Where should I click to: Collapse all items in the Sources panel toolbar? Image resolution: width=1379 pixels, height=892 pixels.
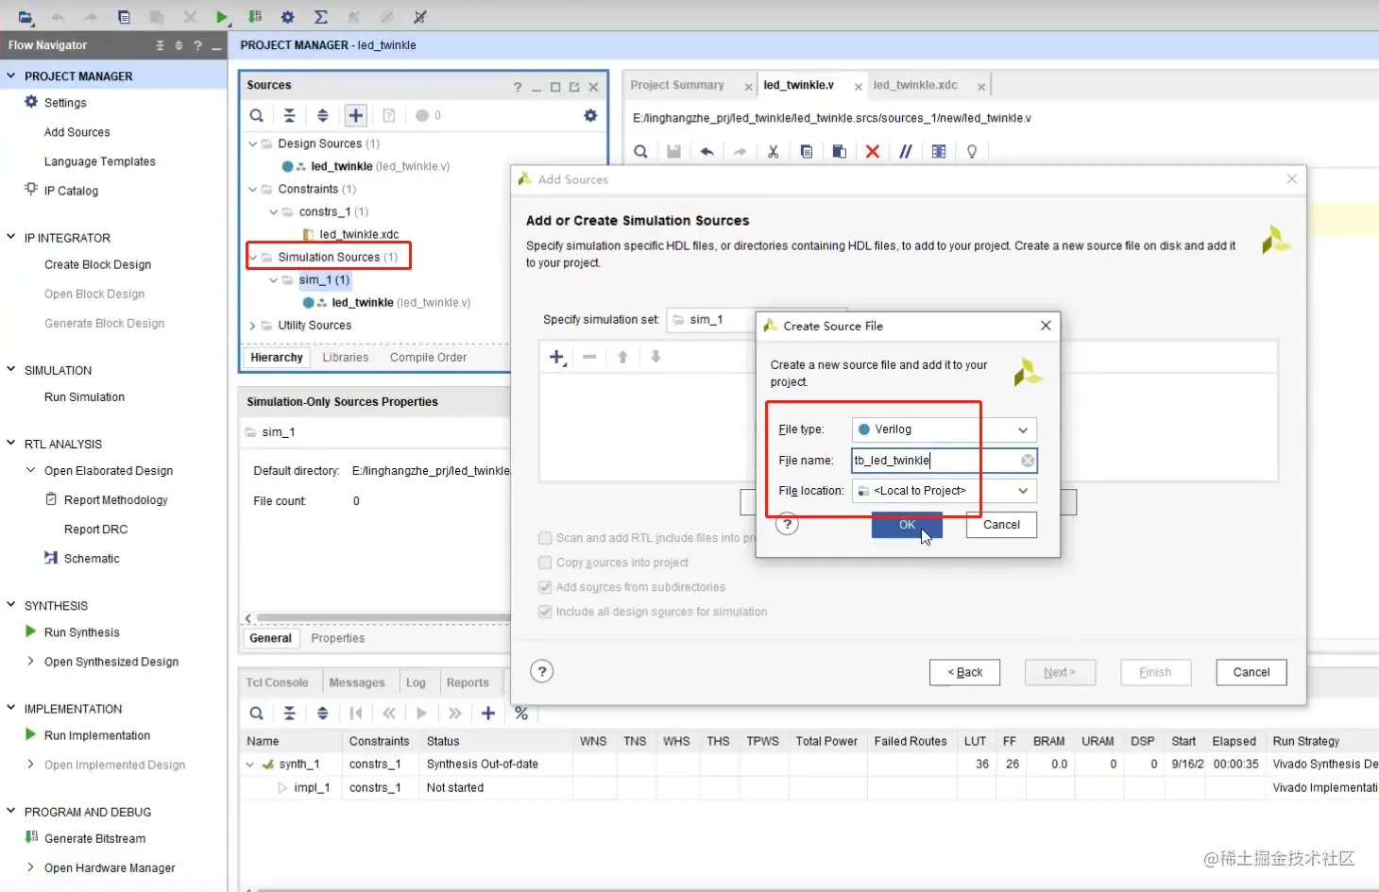coord(289,115)
